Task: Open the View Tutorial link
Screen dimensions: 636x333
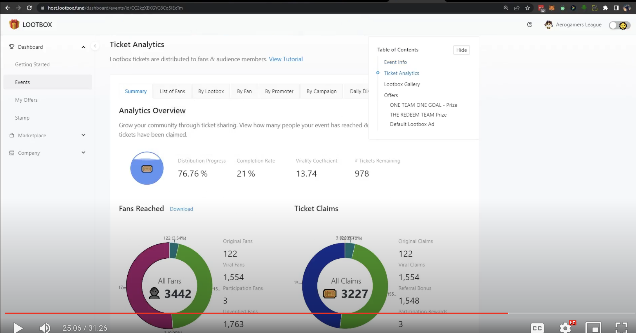Action: 286,59
